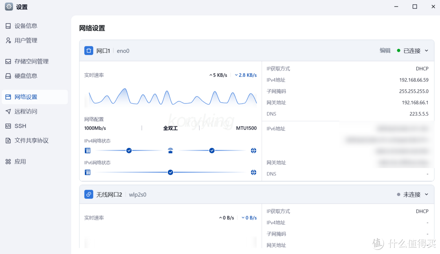Open 设备信息 in the sidebar
440x254 pixels.
[x=26, y=26]
